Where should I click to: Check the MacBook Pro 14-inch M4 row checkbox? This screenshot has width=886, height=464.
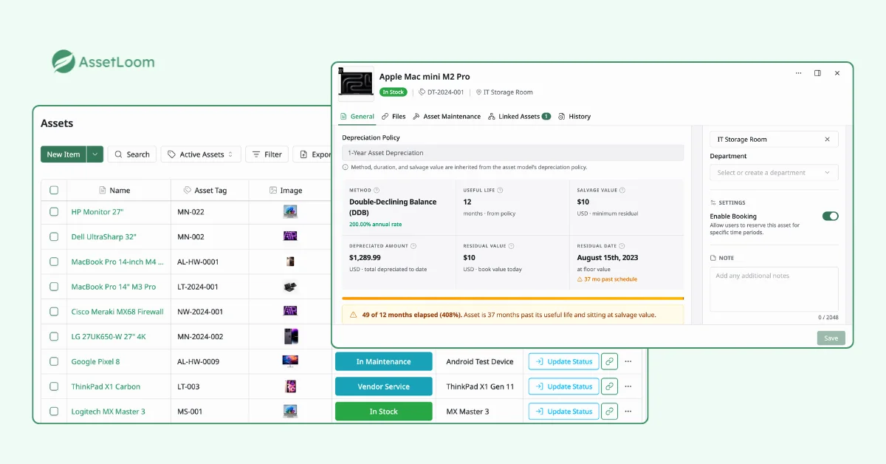pos(54,262)
